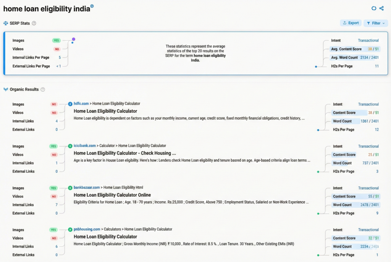Click the Videos NO badge for hdfc.com
Image resolution: width=391 pixels, height=262 pixels.
coord(54,113)
